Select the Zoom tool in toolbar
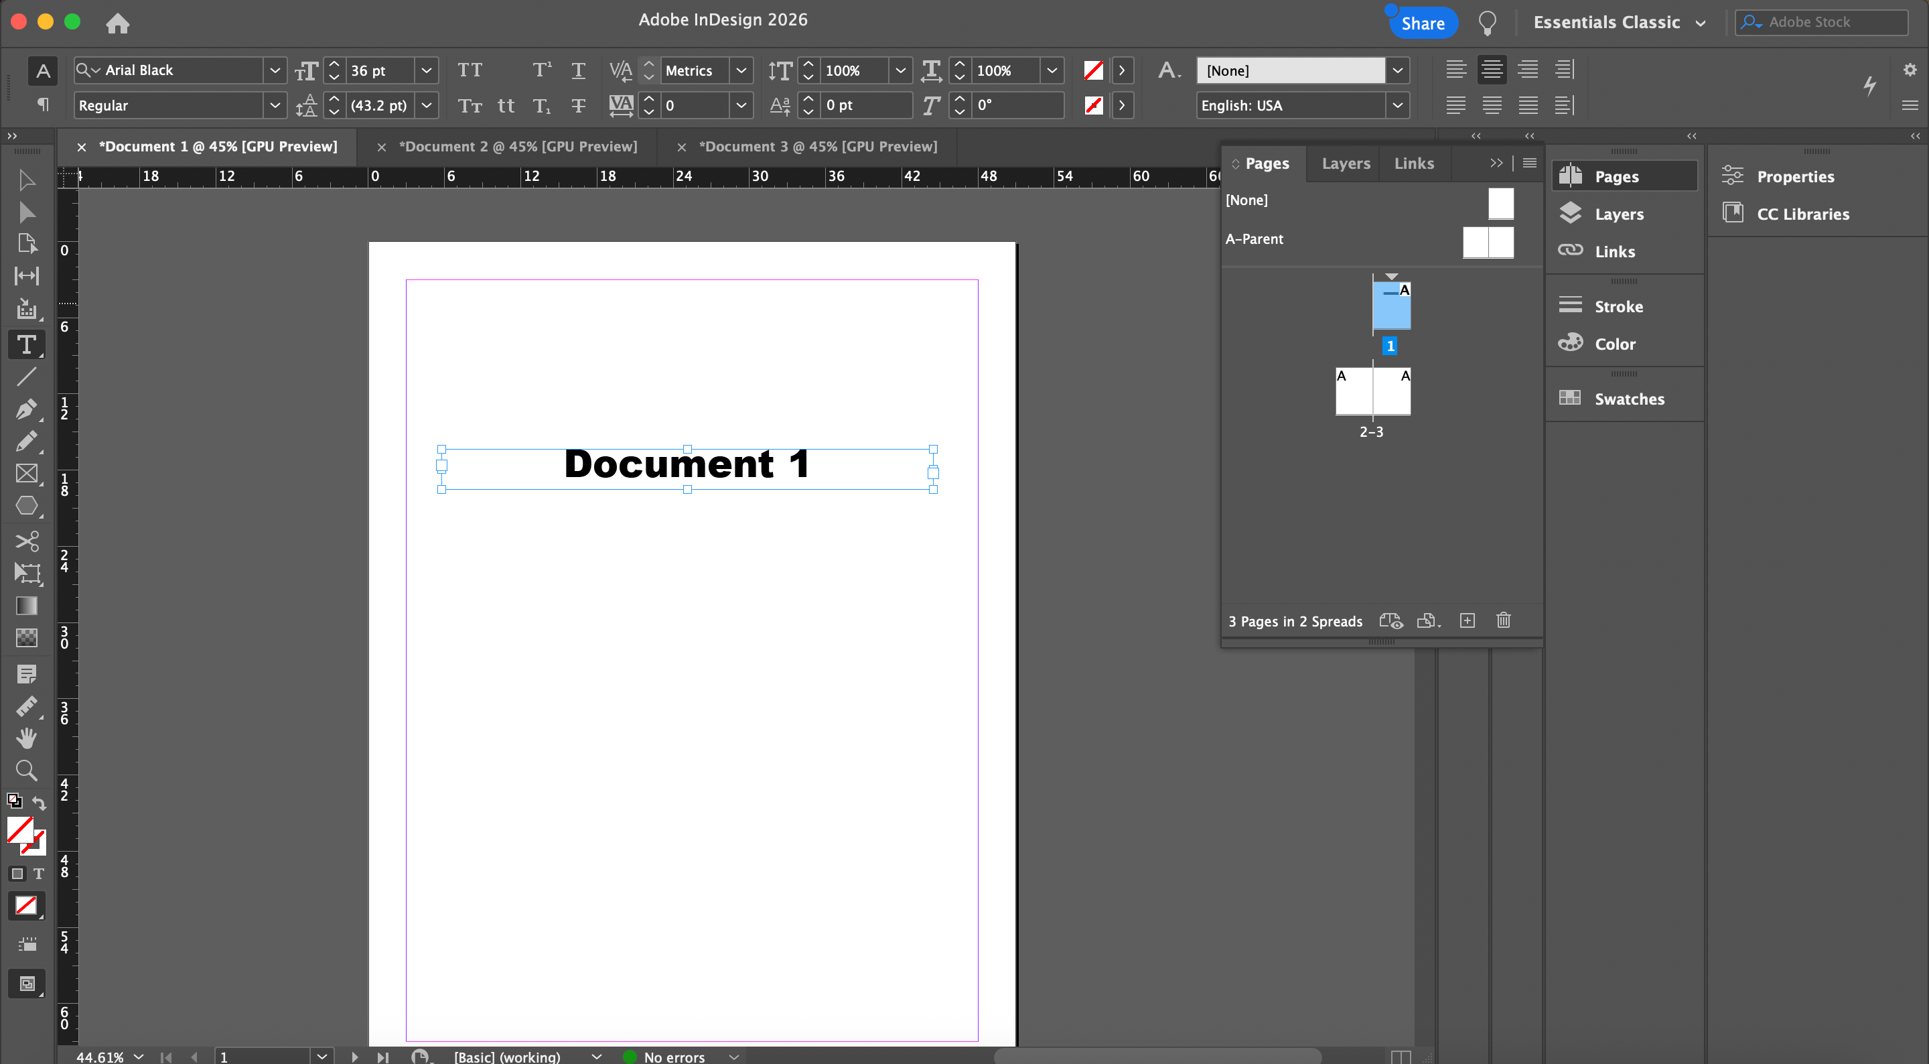The height and width of the screenshot is (1064, 1929). pyautogui.click(x=26, y=771)
